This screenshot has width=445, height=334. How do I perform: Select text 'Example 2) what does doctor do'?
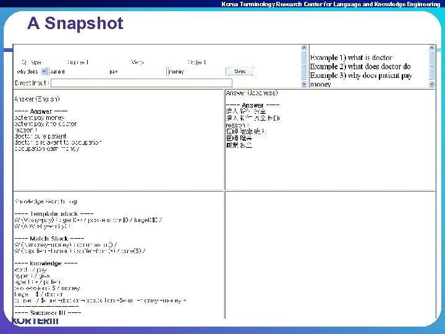coord(360,66)
